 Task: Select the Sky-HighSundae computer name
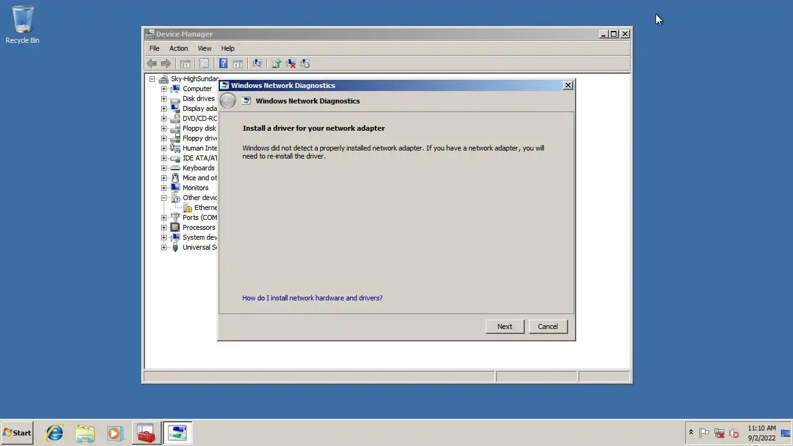(194, 79)
